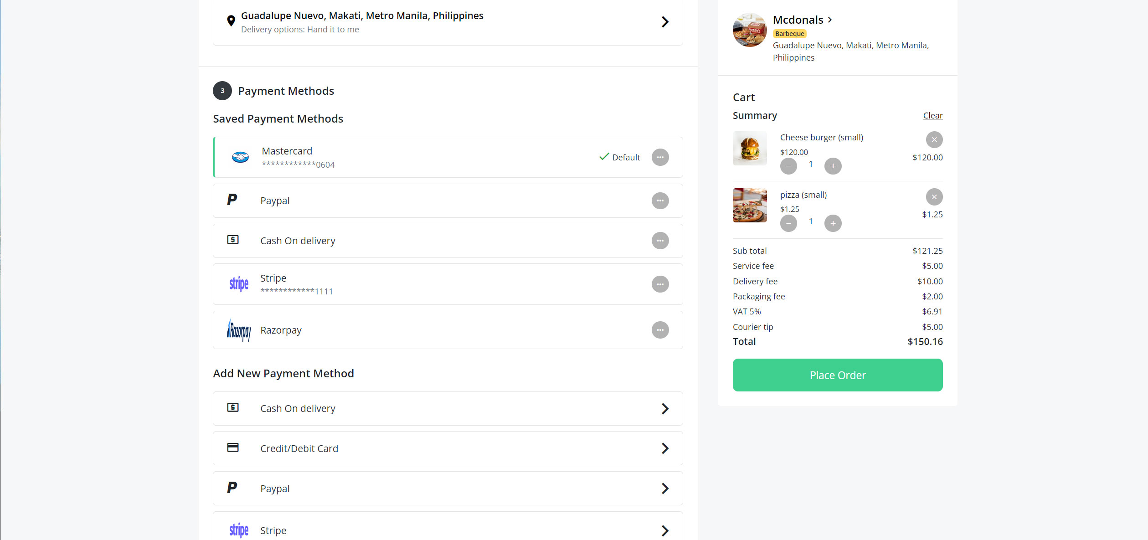Select the Paypal payment icon
Image resolution: width=1148 pixels, height=540 pixels.
pyautogui.click(x=232, y=201)
